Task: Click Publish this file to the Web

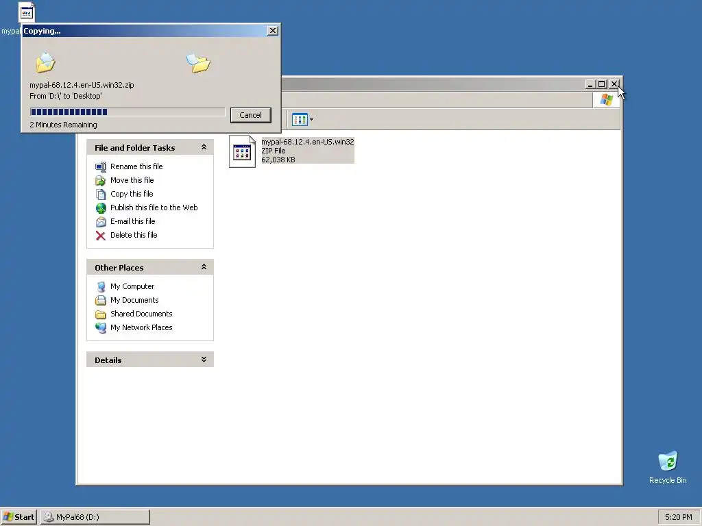Action: (x=154, y=208)
